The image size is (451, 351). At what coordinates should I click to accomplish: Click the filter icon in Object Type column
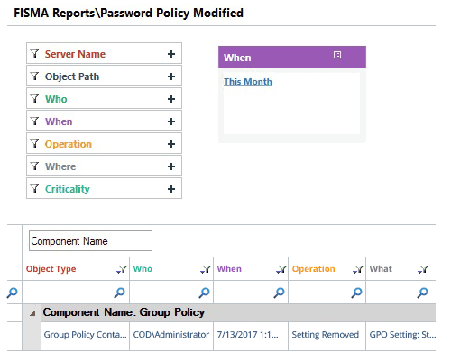tap(122, 269)
